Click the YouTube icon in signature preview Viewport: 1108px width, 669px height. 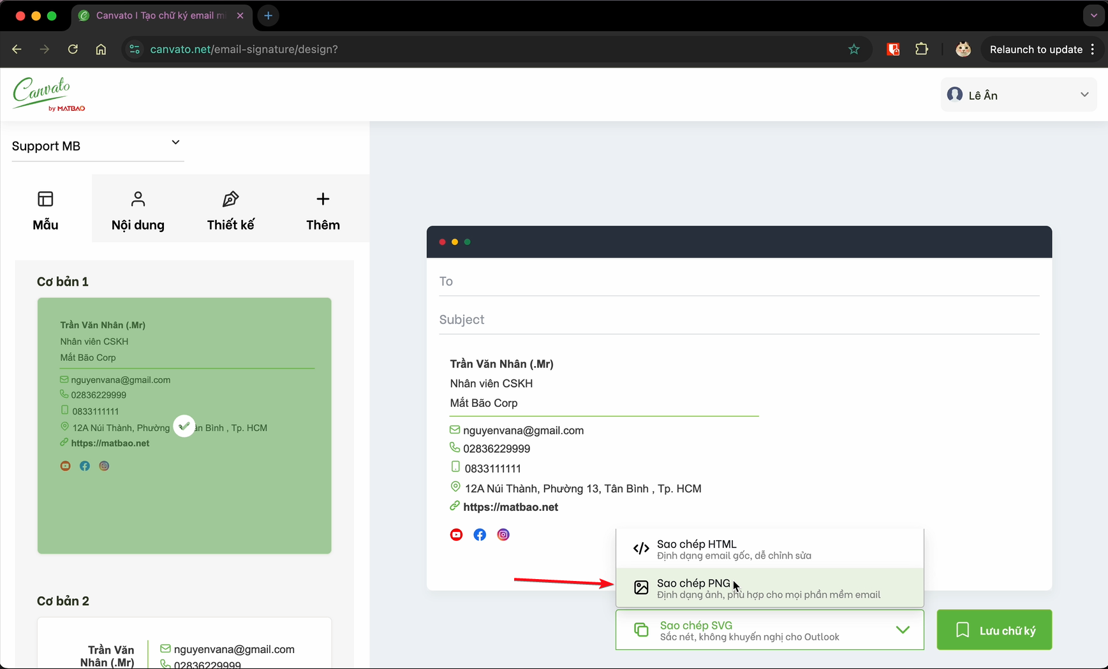456,534
